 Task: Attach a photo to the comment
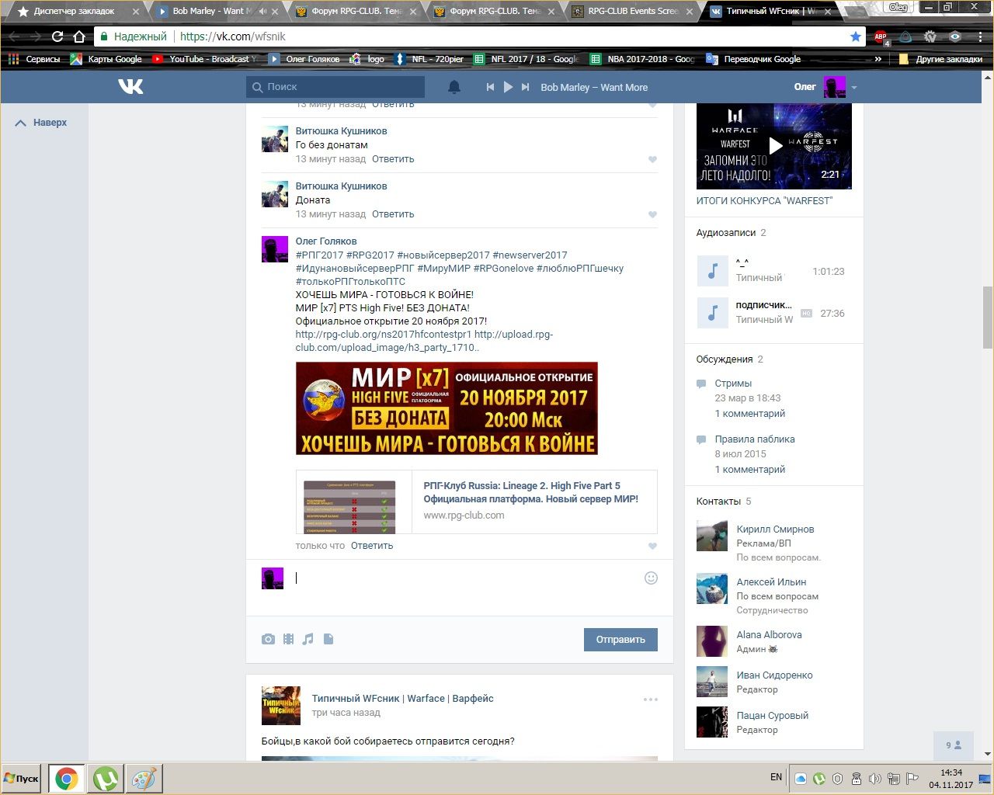click(x=268, y=639)
